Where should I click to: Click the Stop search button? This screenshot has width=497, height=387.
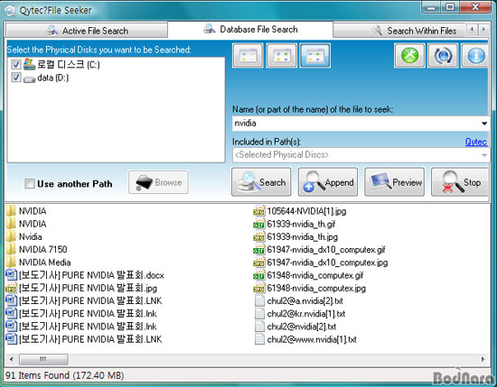click(x=460, y=182)
